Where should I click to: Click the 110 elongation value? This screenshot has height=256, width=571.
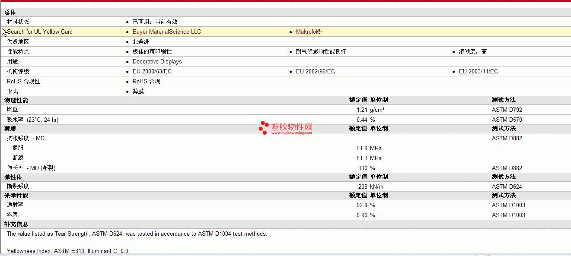pos(363,168)
